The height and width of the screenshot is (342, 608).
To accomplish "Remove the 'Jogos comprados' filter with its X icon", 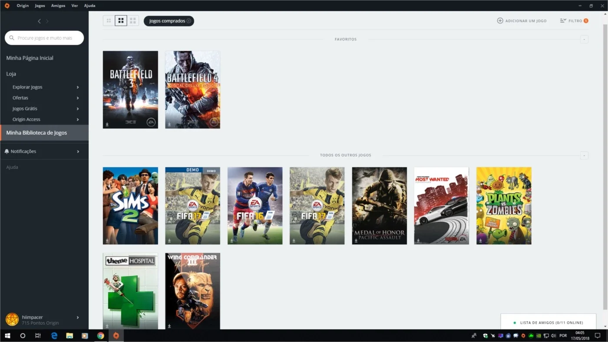I will (x=189, y=21).
